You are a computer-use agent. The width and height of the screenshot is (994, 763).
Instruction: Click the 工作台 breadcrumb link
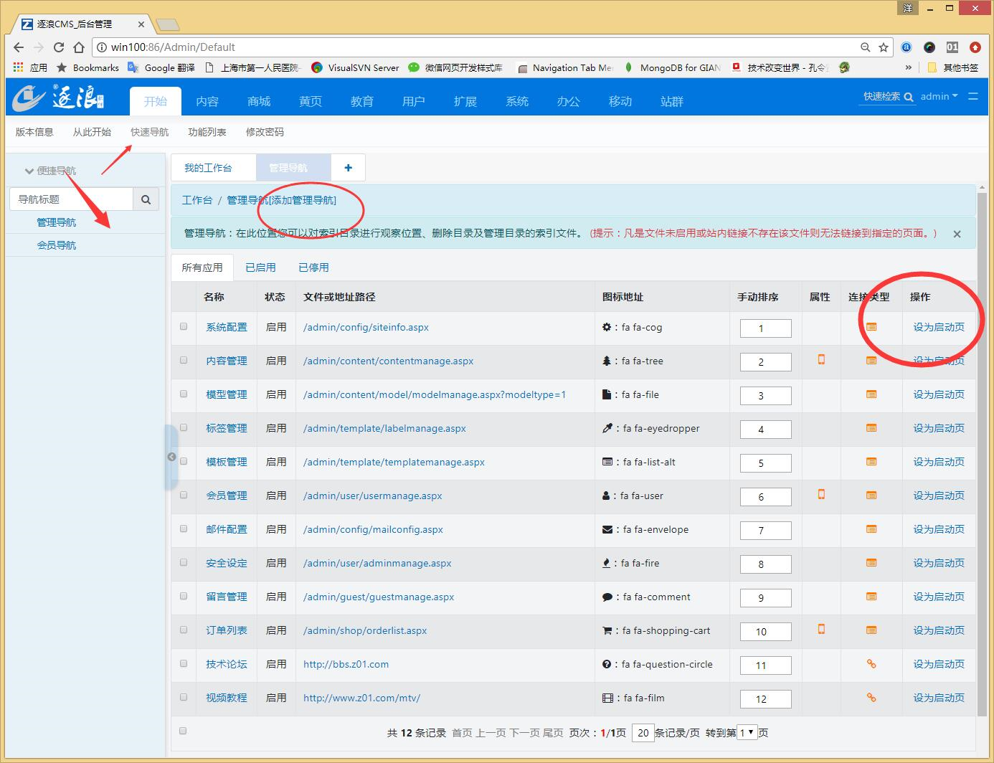197,200
